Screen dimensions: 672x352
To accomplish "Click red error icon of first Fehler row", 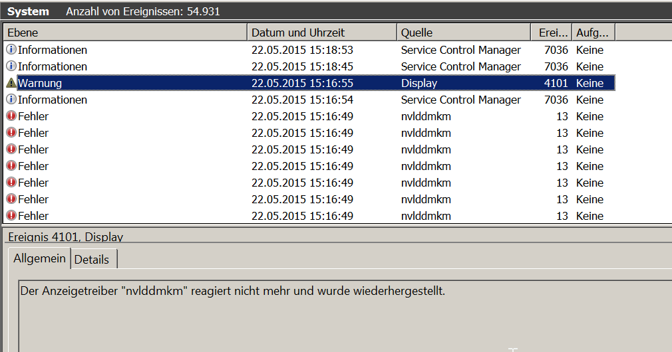I will 11,116.
